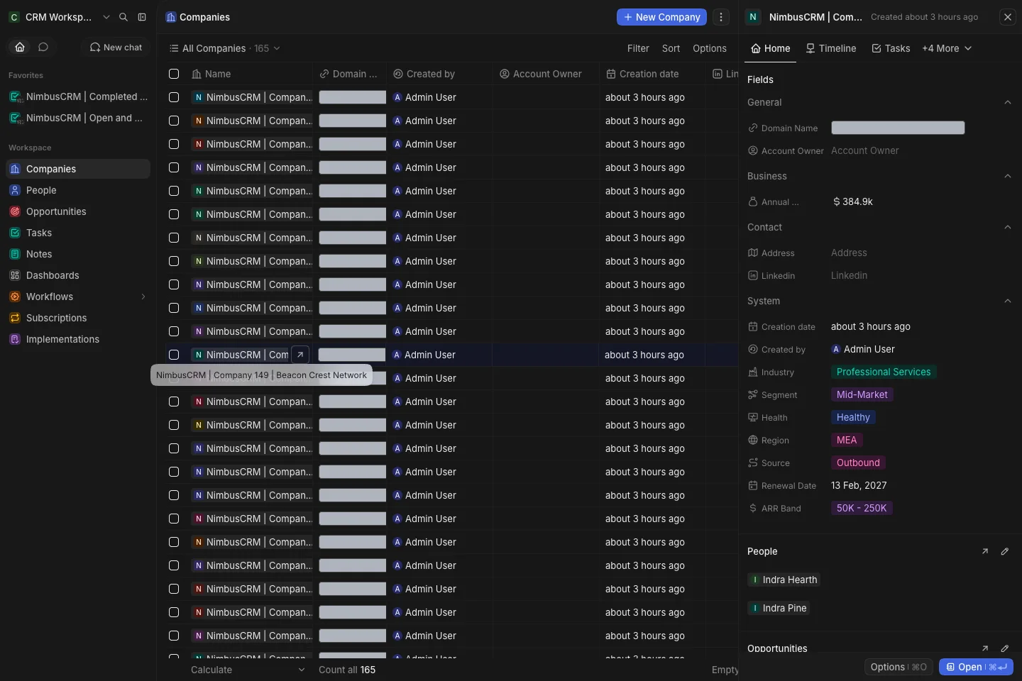This screenshot has height=681, width=1022.
Task: Open the CRM Workspace switcher dropdown
Action: click(60, 17)
